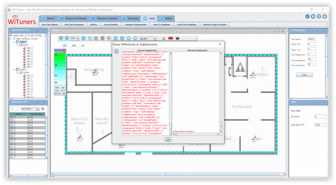The image size is (336, 185).
Task: Collapse the Hotel-2 floor node
Action: 14,70
